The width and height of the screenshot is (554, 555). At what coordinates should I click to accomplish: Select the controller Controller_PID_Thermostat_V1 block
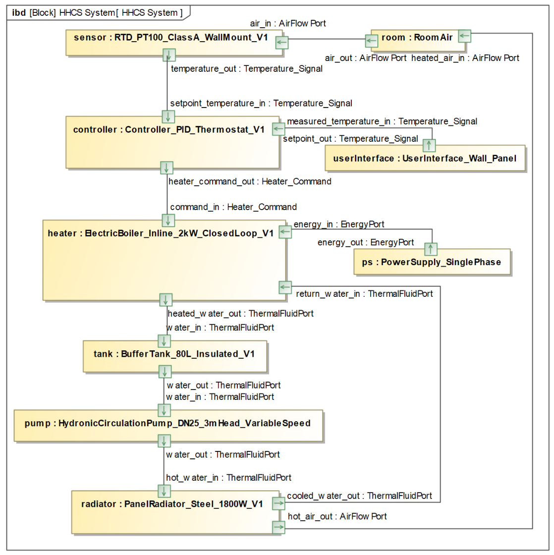[172, 142]
